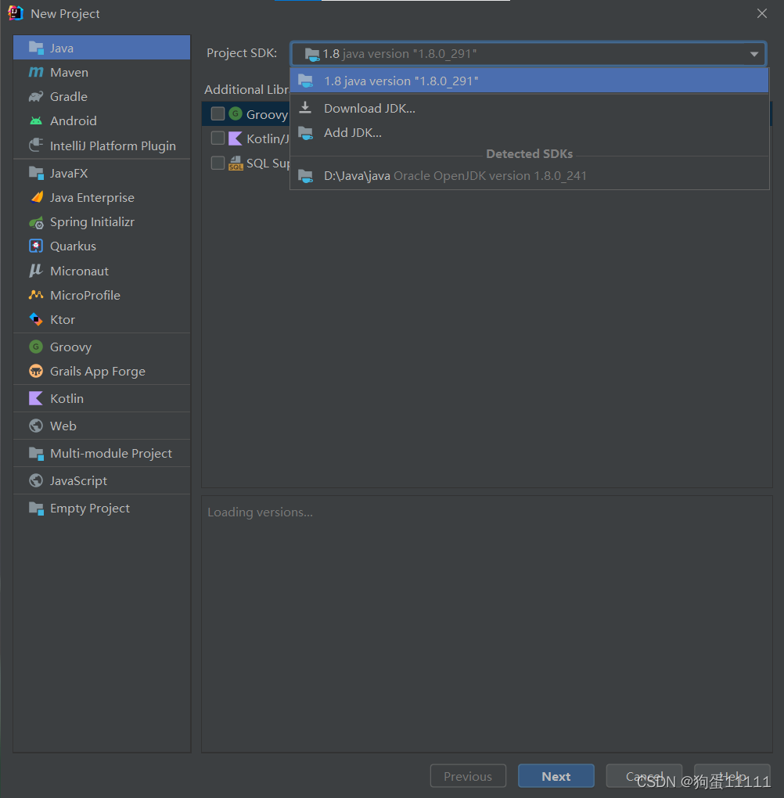The height and width of the screenshot is (798, 784).
Task: Click the JavaScript globe icon
Action: 36,481
